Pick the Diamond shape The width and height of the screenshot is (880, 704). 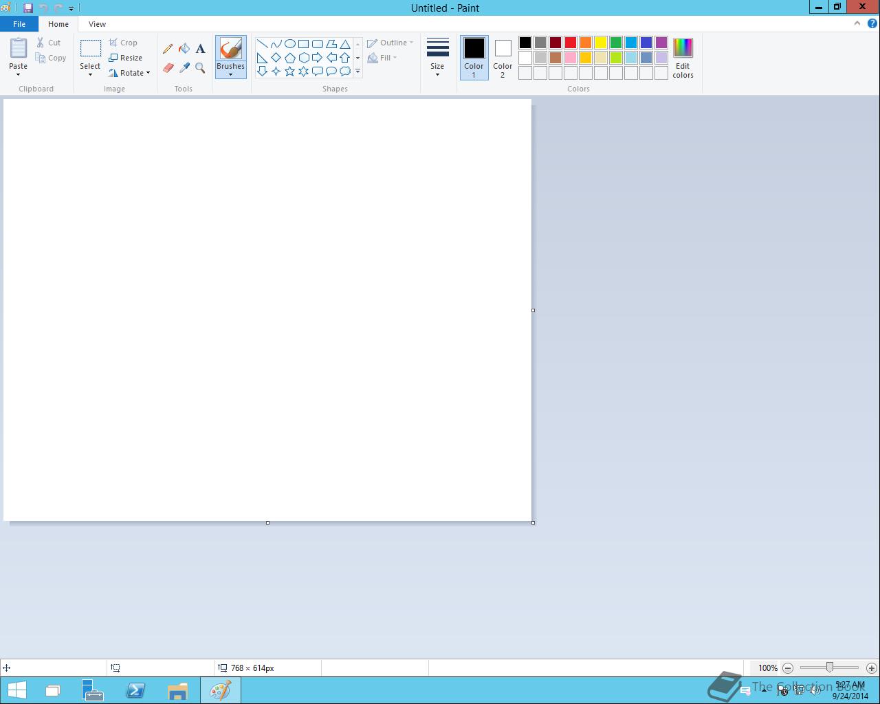point(276,57)
